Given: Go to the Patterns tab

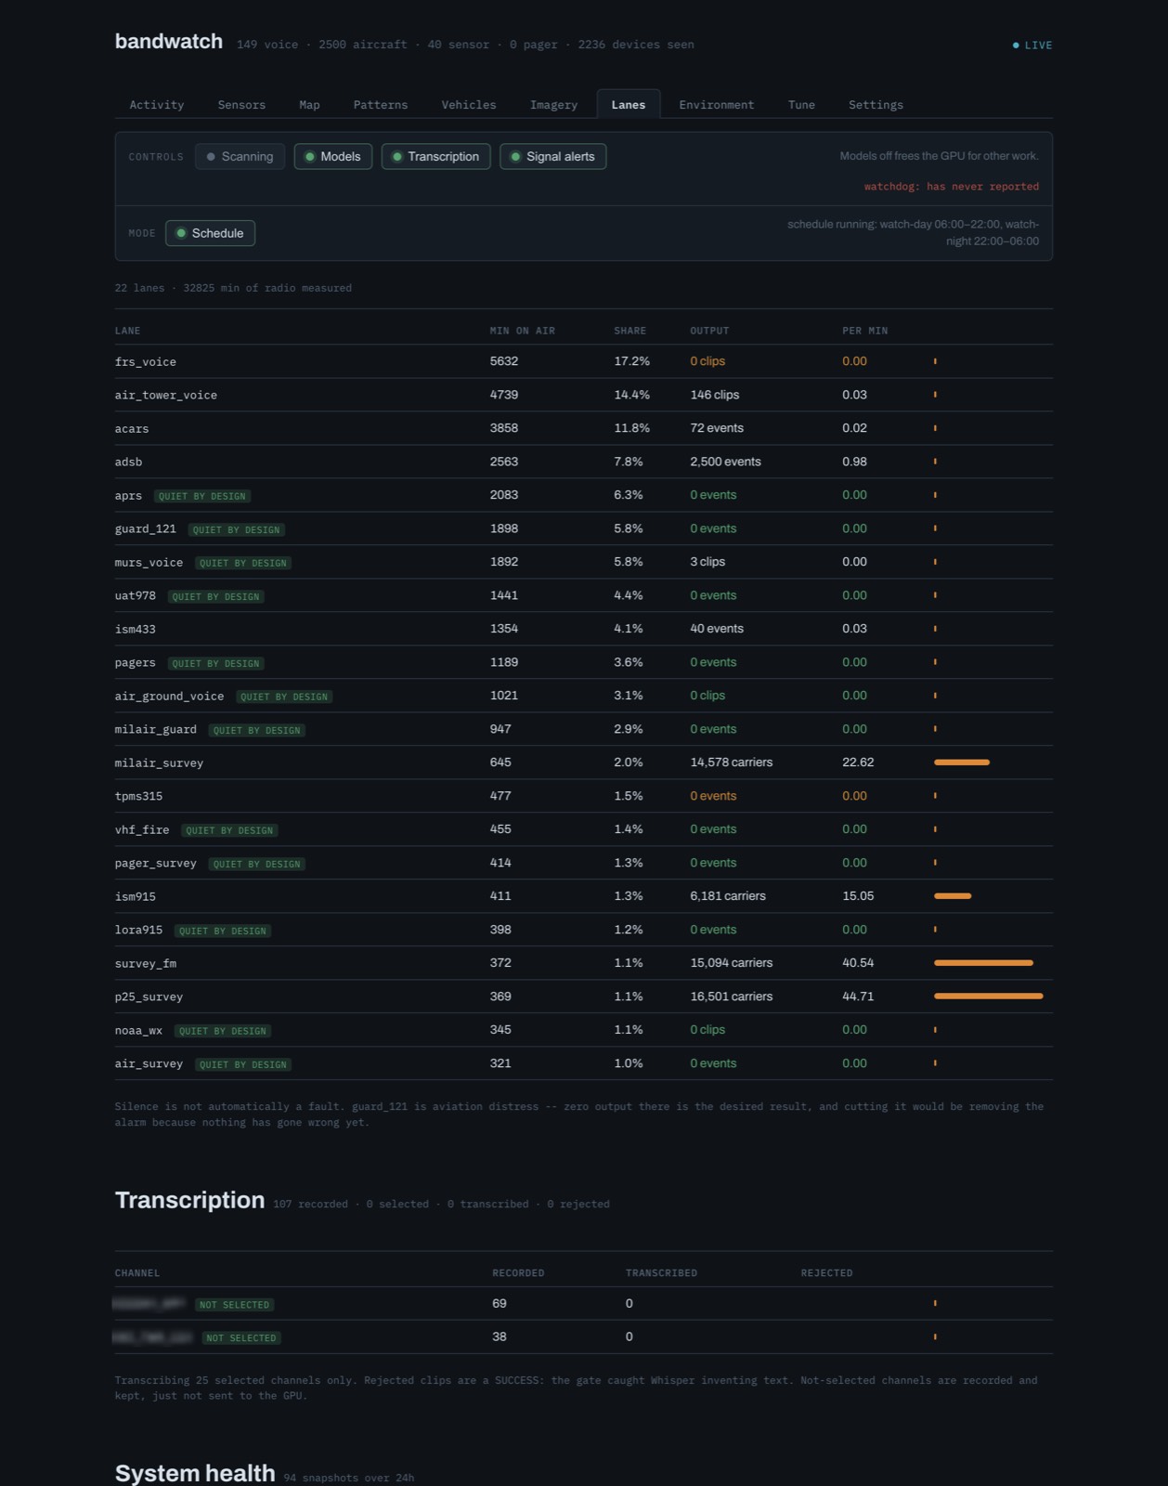Looking at the screenshot, I should [380, 104].
